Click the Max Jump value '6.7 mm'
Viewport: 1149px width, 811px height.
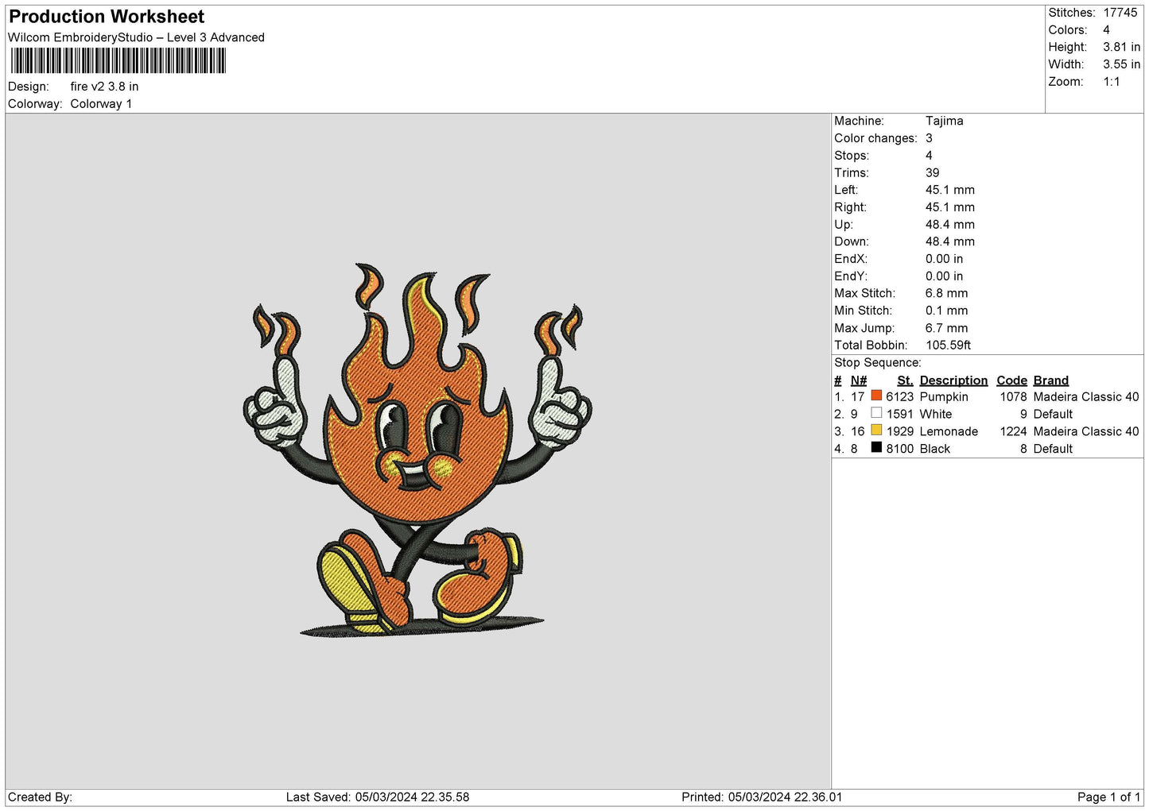(946, 328)
